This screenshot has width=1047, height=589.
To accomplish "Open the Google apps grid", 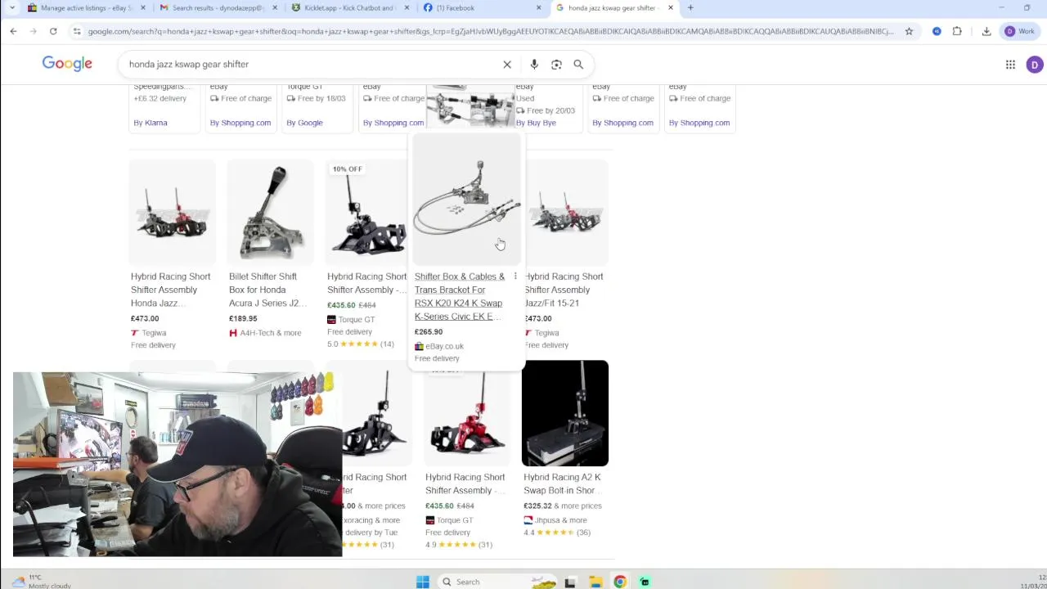I will pyautogui.click(x=1010, y=65).
